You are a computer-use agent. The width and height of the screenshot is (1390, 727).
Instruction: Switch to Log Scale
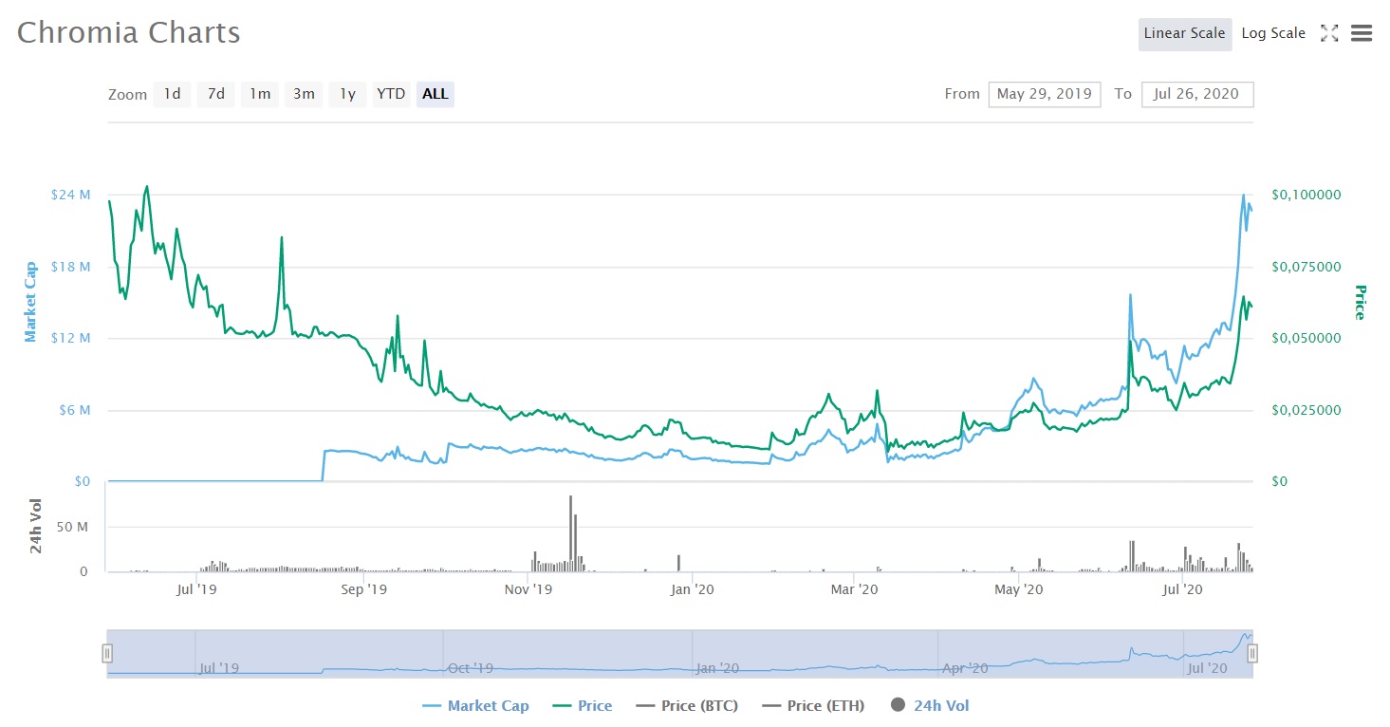coord(1273,33)
